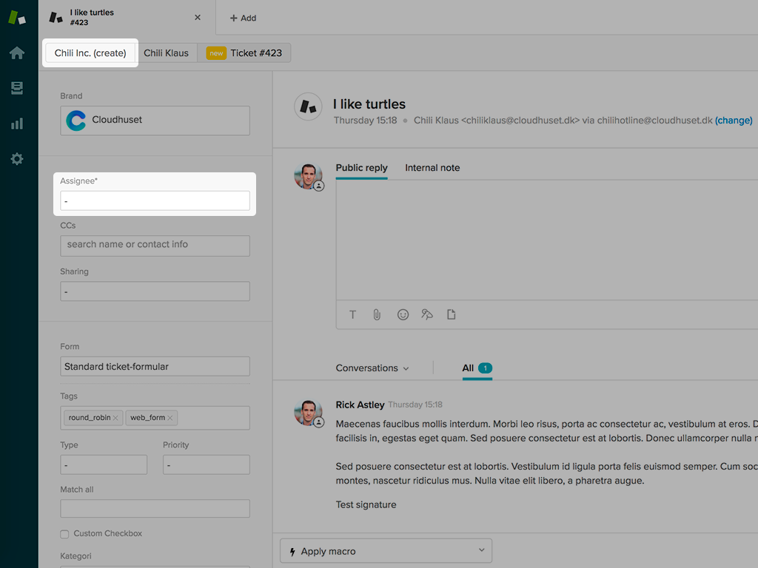758x568 pixels.
Task: Expand the Conversations filter dropdown
Action: coord(372,368)
